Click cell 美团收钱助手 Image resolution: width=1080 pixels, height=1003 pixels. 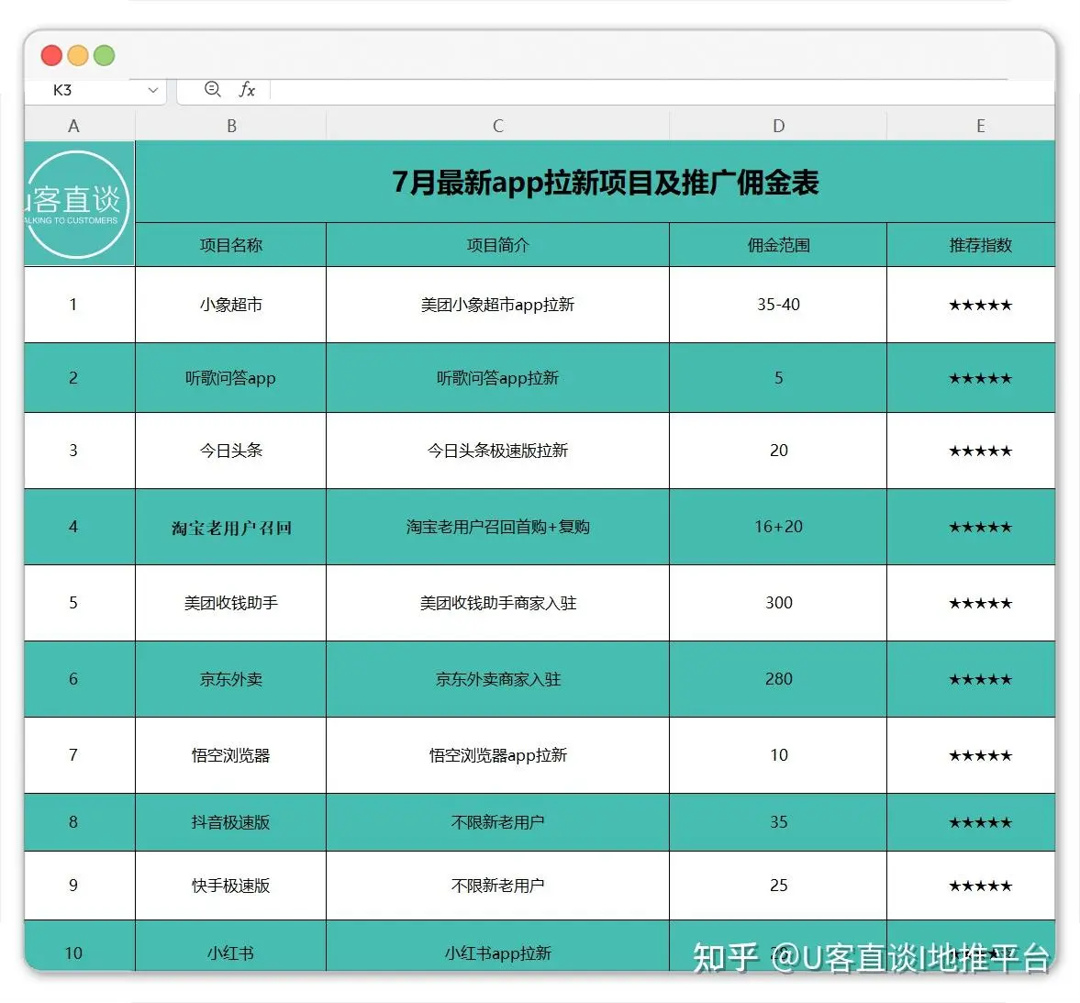[x=230, y=603]
